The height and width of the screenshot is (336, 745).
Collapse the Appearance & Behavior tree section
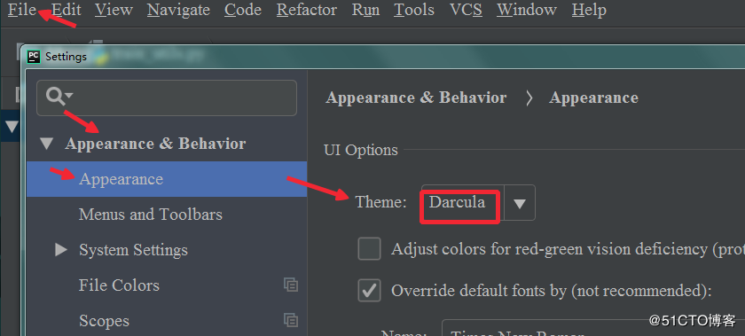(46, 144)
